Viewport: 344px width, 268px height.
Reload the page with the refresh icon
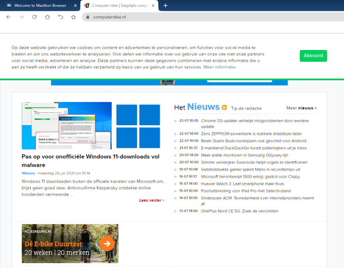(34, 17)
